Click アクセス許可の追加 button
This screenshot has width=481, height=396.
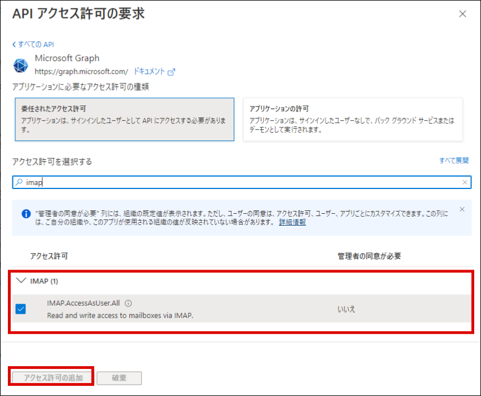(52, 378)
